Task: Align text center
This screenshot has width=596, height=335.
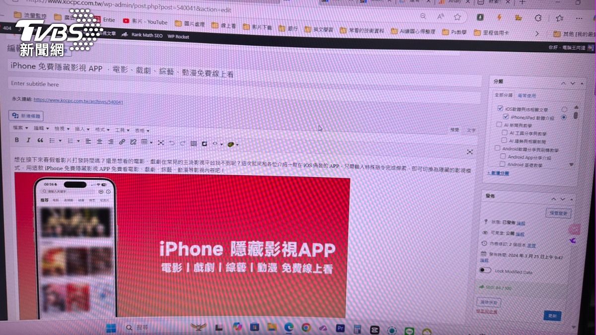Action: 99,141
